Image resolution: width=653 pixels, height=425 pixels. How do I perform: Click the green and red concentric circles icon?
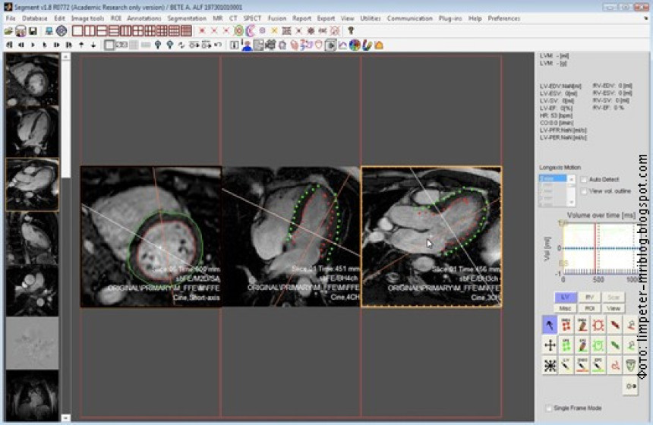coord(238,31)
